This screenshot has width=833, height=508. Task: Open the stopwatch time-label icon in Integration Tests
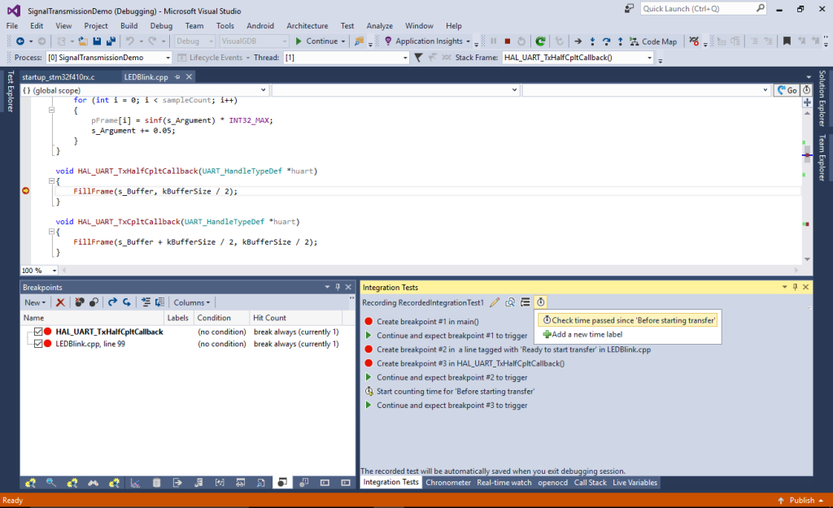(541, 302)
